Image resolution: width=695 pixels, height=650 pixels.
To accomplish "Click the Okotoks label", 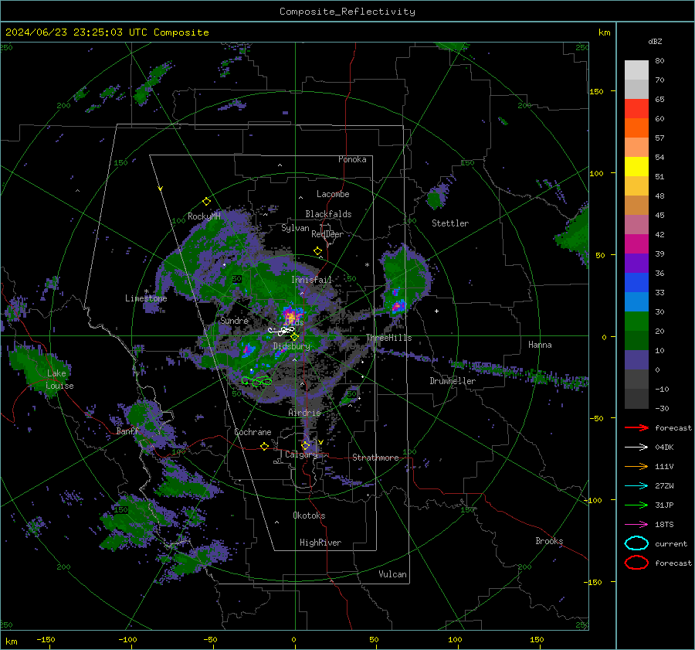I will (309, 516).
